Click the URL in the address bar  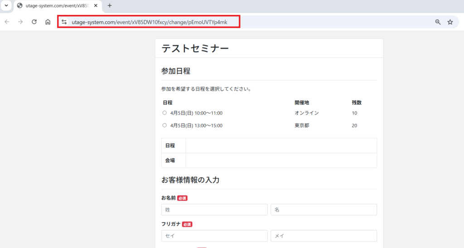(150, 22)
